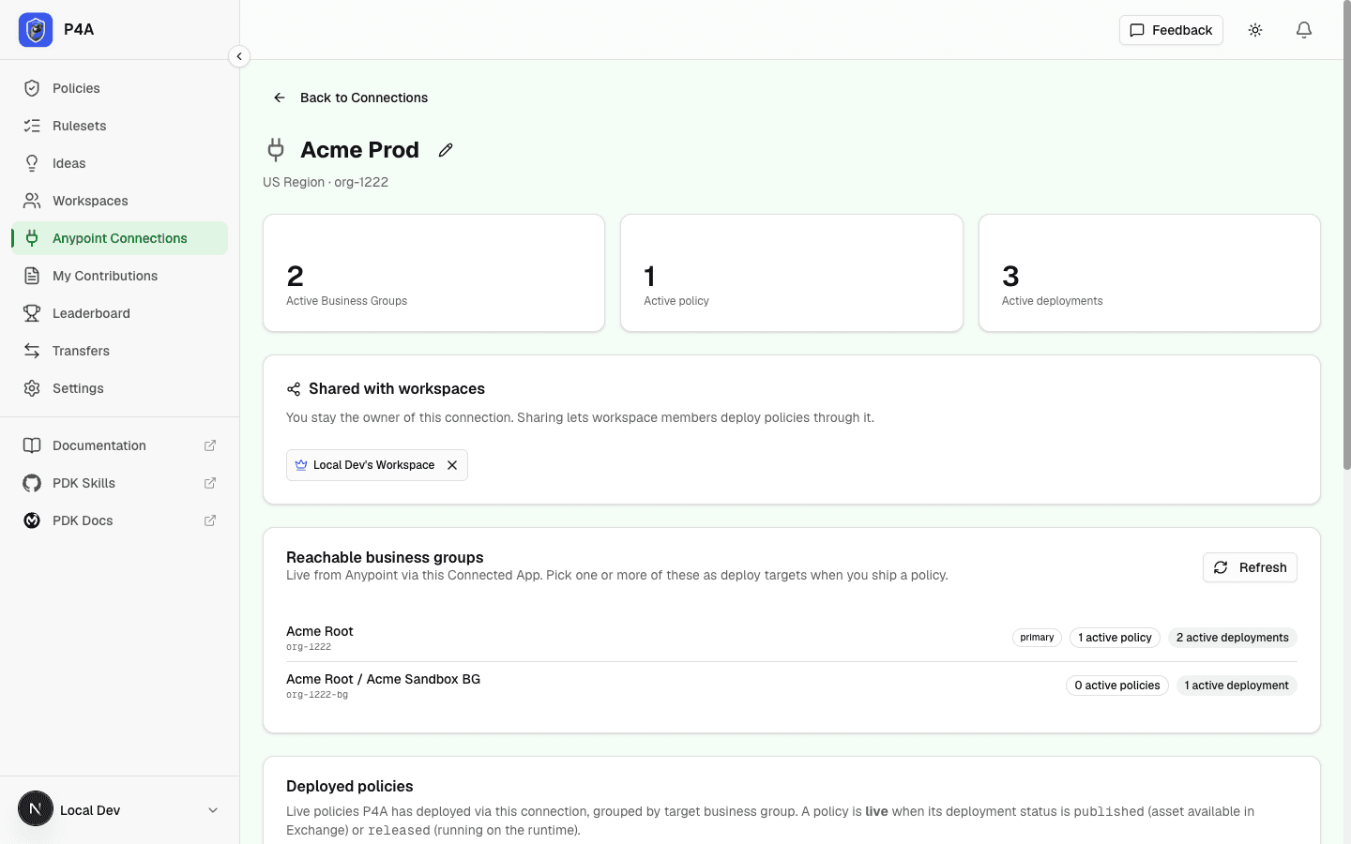The image size is (1351, 844).
Task: Click the '2 active deployments' badge
Action: click(x=1233, y=638)
